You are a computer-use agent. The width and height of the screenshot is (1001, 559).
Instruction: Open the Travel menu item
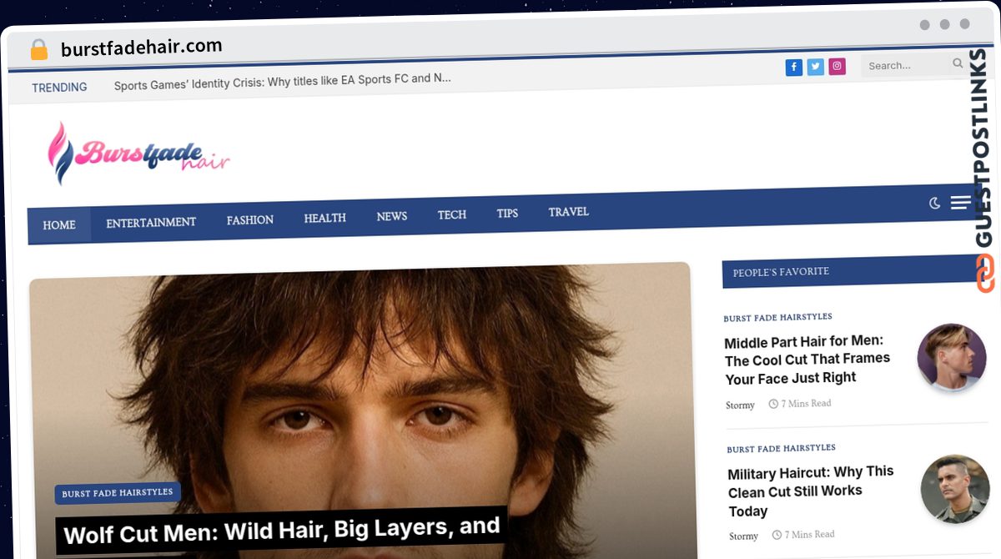click(569, 212)
